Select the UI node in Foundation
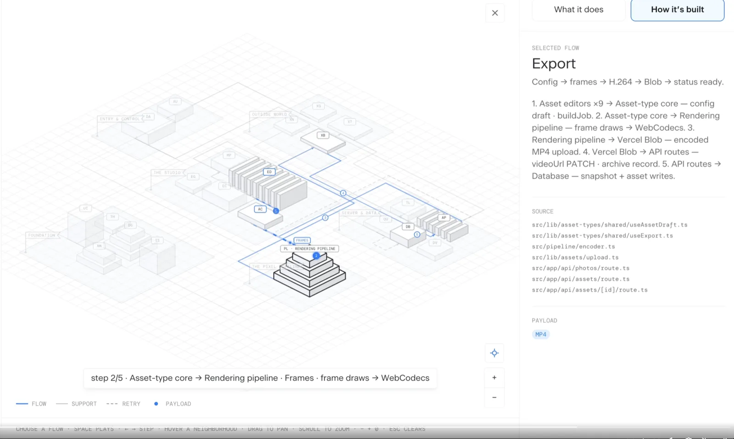This screenshot has width=734, height=439. 85,208
